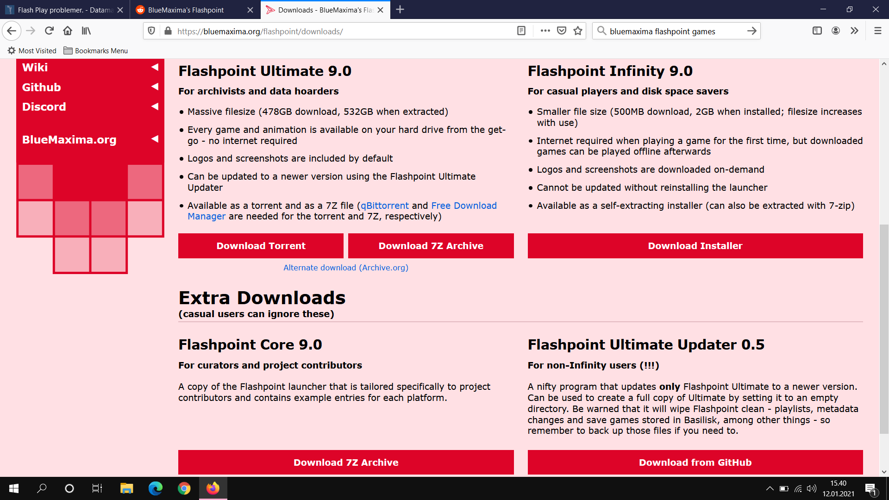Viewport: 889px width, 500px height.
Task: Open the Bookmarks Menu folder
Action: (96, 51)
